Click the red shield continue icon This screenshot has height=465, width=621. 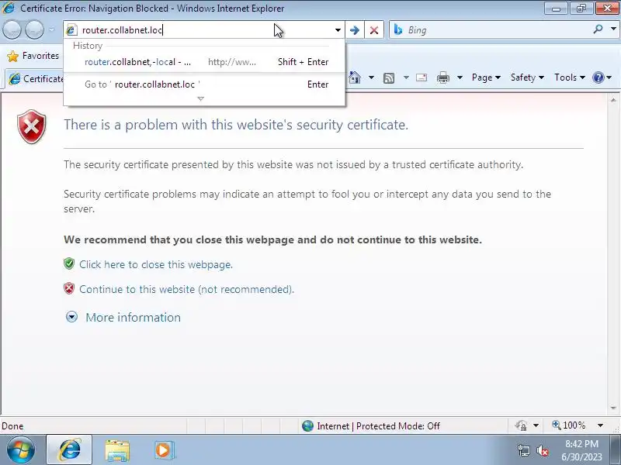click(x=69, y=288)
